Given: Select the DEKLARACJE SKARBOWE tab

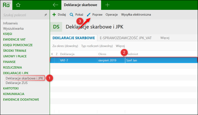Looking at the screenshot, I should (x=74, y=38).
